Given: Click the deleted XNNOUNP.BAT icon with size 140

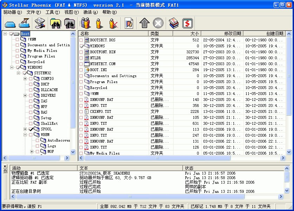Looking at the screenshot, I should coord(86,100).
